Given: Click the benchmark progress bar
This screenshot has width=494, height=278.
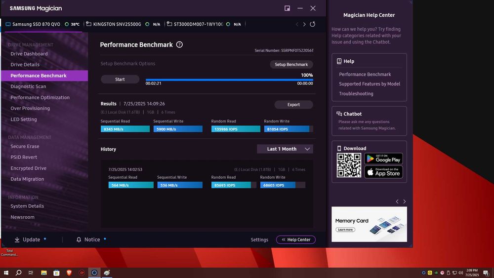Looking at the screenshot, I should (x=229, y=79).
